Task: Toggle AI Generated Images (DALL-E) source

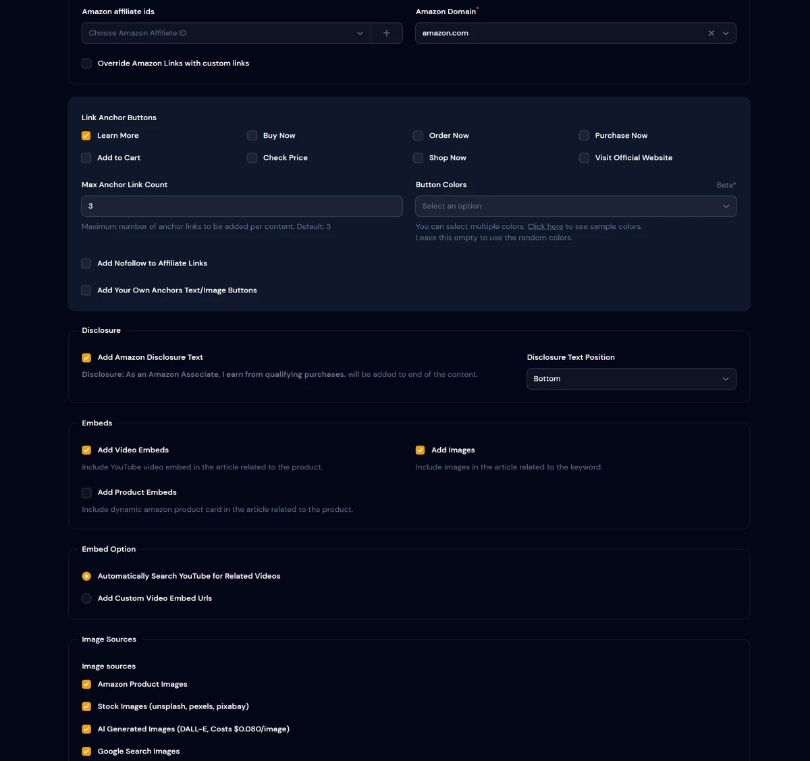Action: pyautogui.click(x=86, y=729)
